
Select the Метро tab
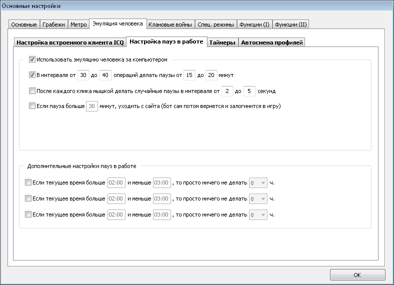(78, 24)
